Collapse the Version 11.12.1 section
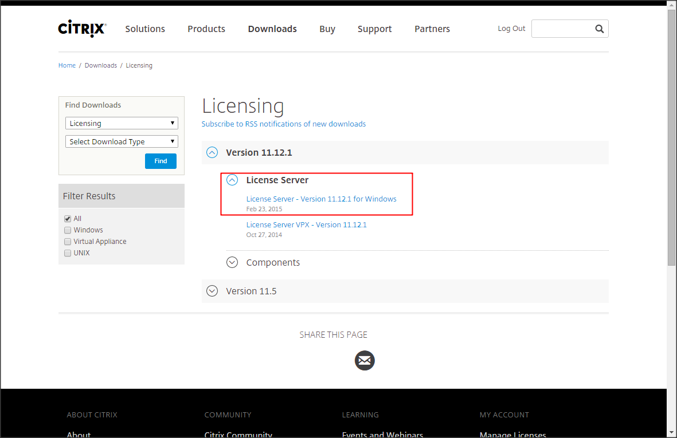Viewport: 677px width, 438px height. pyautogui.click(x=212, y=153)
